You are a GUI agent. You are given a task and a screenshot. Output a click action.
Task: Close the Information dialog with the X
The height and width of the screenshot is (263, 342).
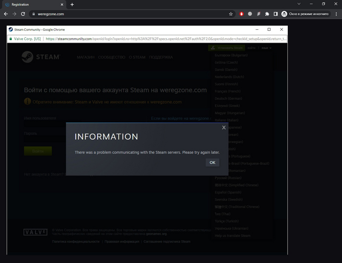click(224, 128)
